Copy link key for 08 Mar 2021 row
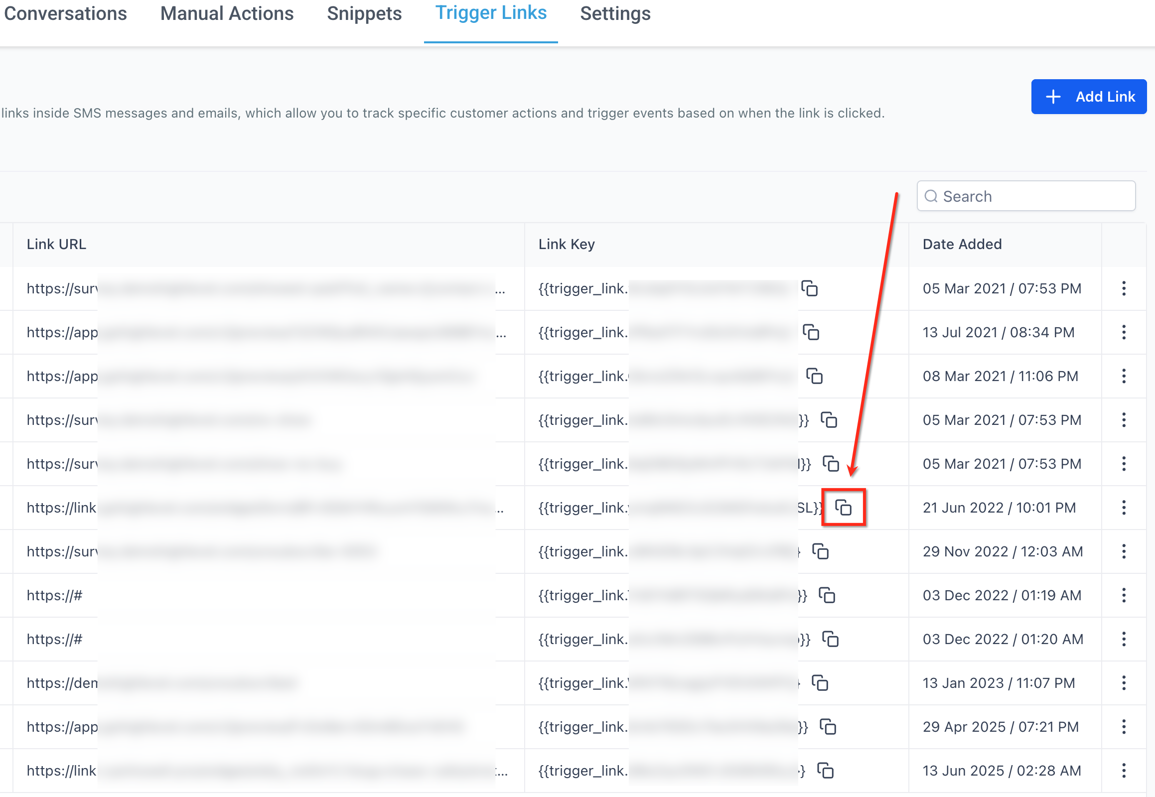 [814, 376]
